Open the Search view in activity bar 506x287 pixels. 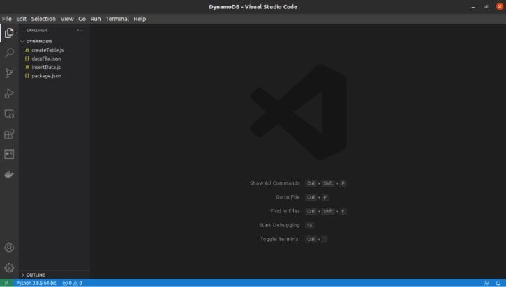9,52
